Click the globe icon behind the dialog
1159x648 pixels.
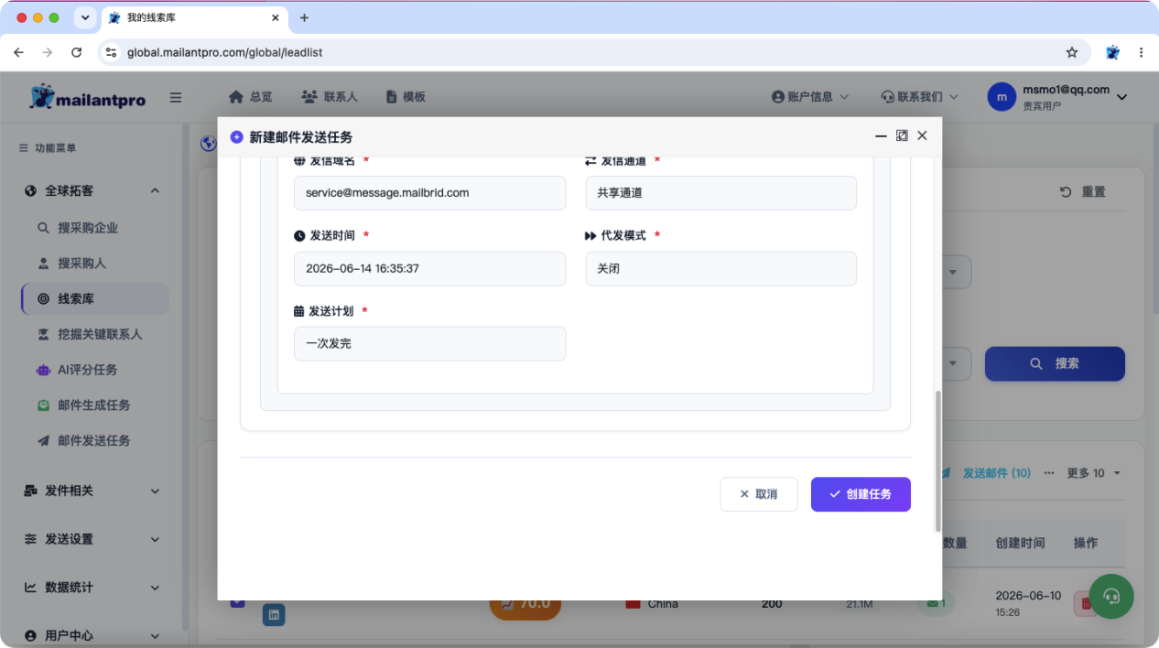click(208, 143)
